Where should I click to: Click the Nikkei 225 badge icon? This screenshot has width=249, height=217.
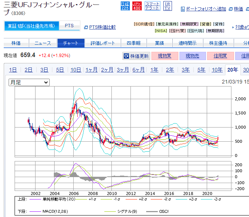click(125, 6)
